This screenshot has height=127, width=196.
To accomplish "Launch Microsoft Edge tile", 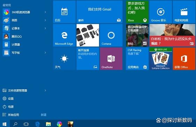I will (x=65, y=35).
